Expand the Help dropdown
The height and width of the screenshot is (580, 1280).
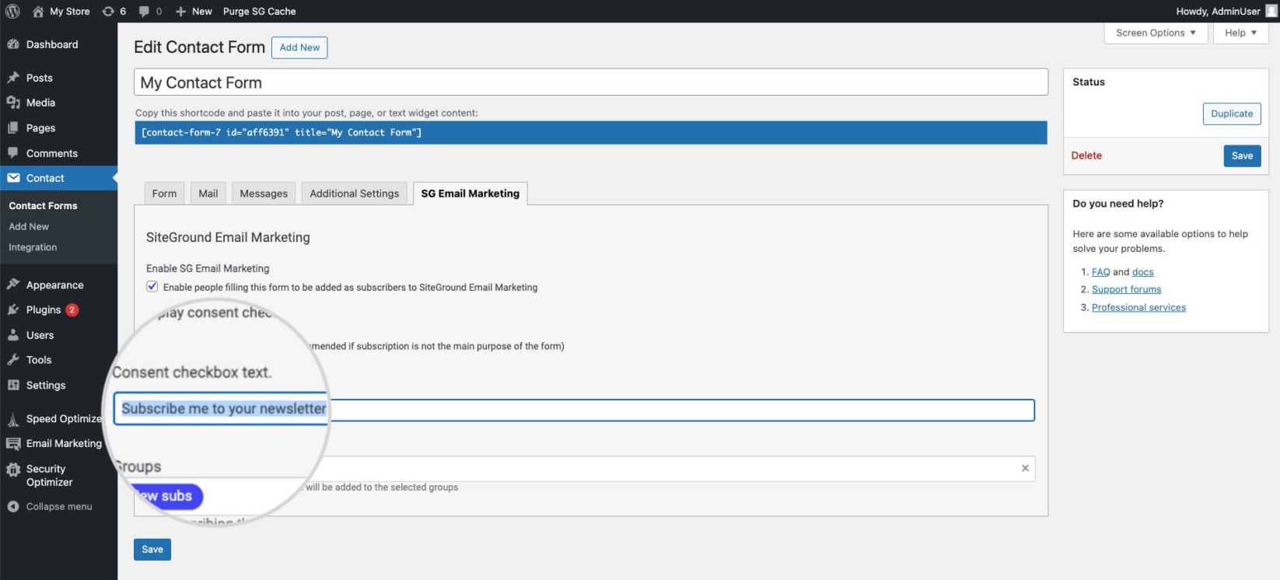click(x=1240, y=33)
